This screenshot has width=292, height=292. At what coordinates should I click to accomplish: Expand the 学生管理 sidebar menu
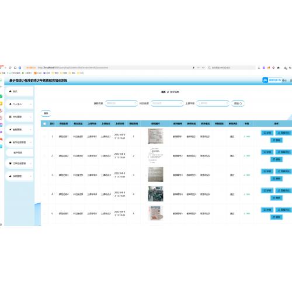point(20,117)
